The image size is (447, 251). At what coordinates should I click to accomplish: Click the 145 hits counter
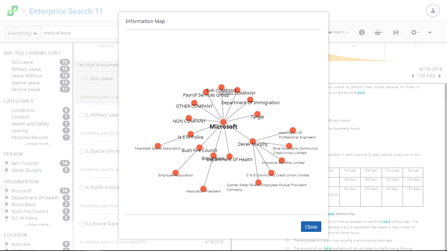click(426, 76)
